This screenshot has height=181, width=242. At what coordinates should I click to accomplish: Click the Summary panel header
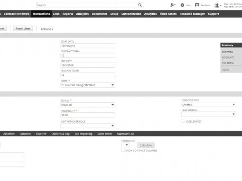231,45
